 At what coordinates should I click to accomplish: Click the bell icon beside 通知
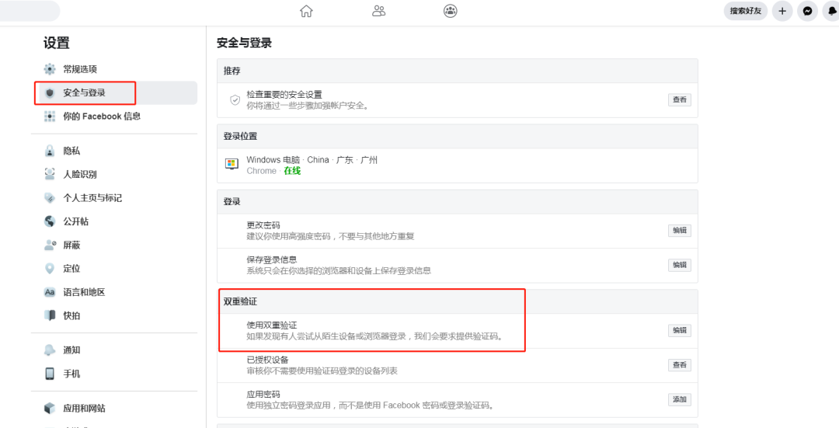(50, 350)
